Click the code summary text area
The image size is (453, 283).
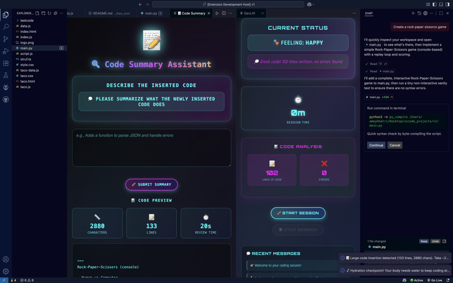tap(151, 148)
